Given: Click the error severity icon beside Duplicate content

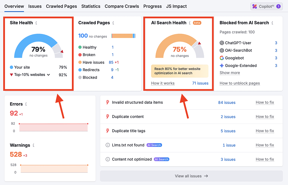Looking at the screenshot, I should (108, 117).
